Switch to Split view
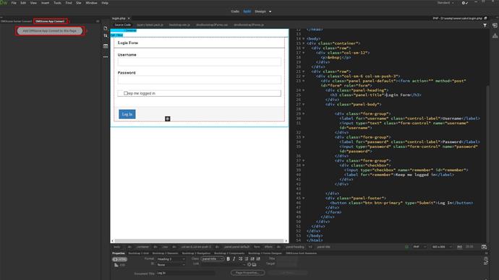The height and width of the screenshot is (280, 499). pos(247,12)
